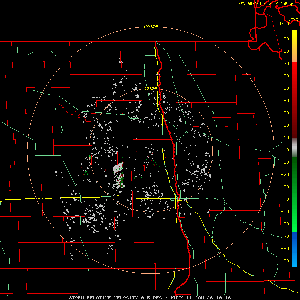The width and height of the screenshot is (300, 300).
Task: Select the red segment of the velocity color bar
Action: [x=294, y=100]
